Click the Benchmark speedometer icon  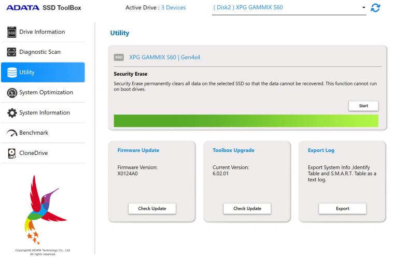coord(12,133)
